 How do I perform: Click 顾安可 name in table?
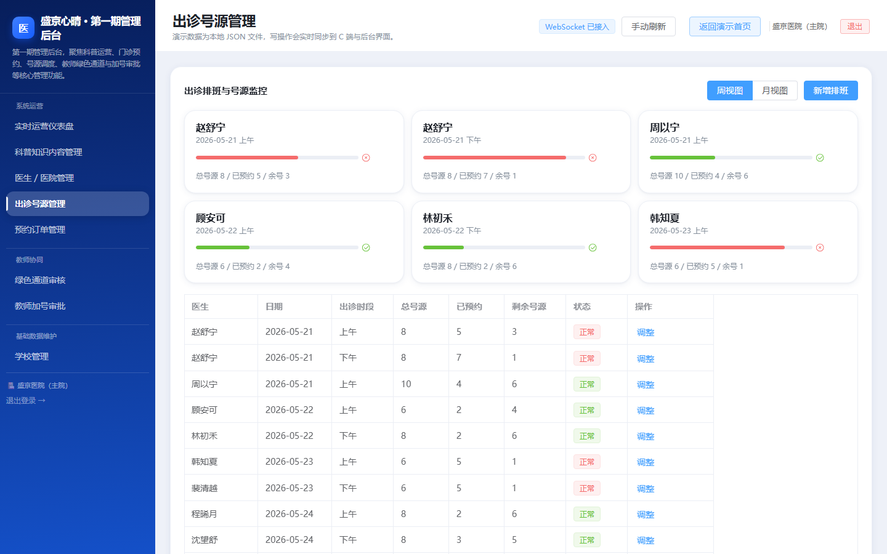(205, 410)
